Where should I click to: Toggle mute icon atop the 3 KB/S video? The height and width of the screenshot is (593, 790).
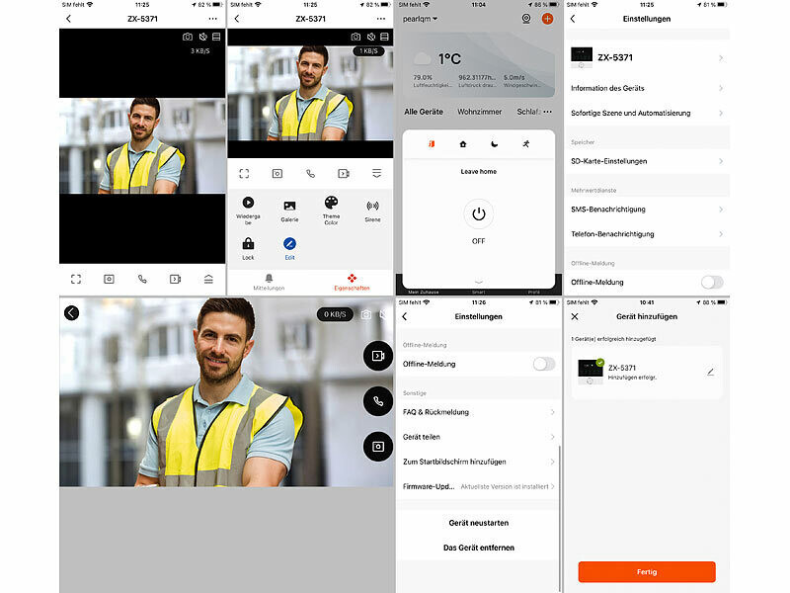(x=203, y=37)
